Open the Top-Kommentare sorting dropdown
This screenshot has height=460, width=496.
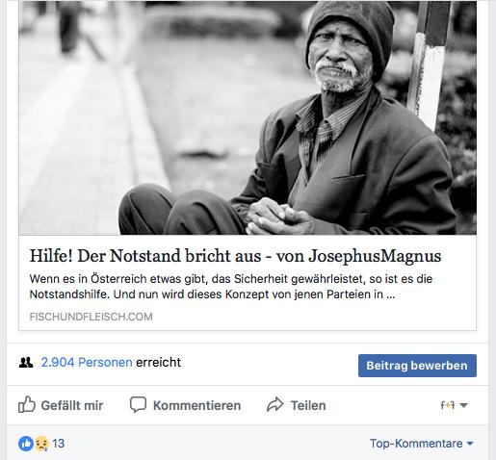click(422, 444)
